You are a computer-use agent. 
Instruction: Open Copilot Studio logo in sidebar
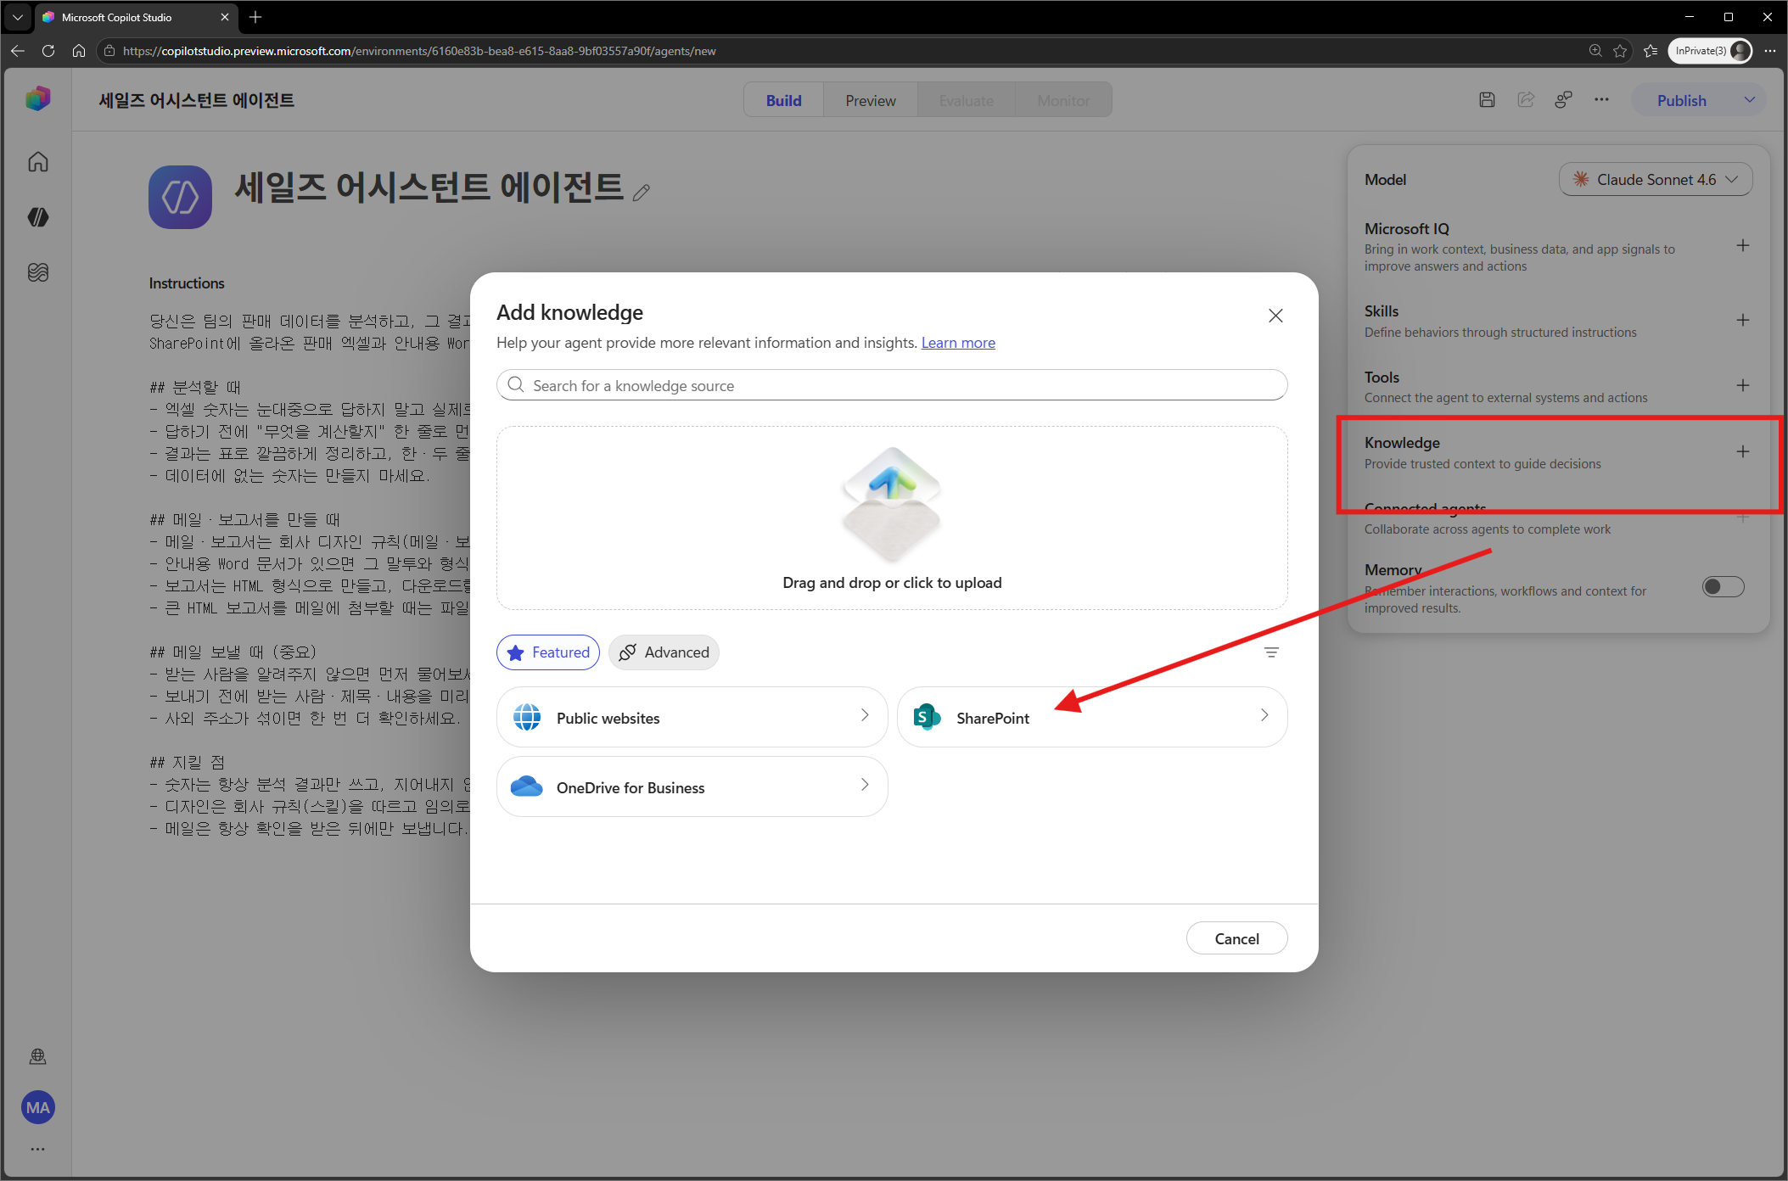tap(37, 98)
